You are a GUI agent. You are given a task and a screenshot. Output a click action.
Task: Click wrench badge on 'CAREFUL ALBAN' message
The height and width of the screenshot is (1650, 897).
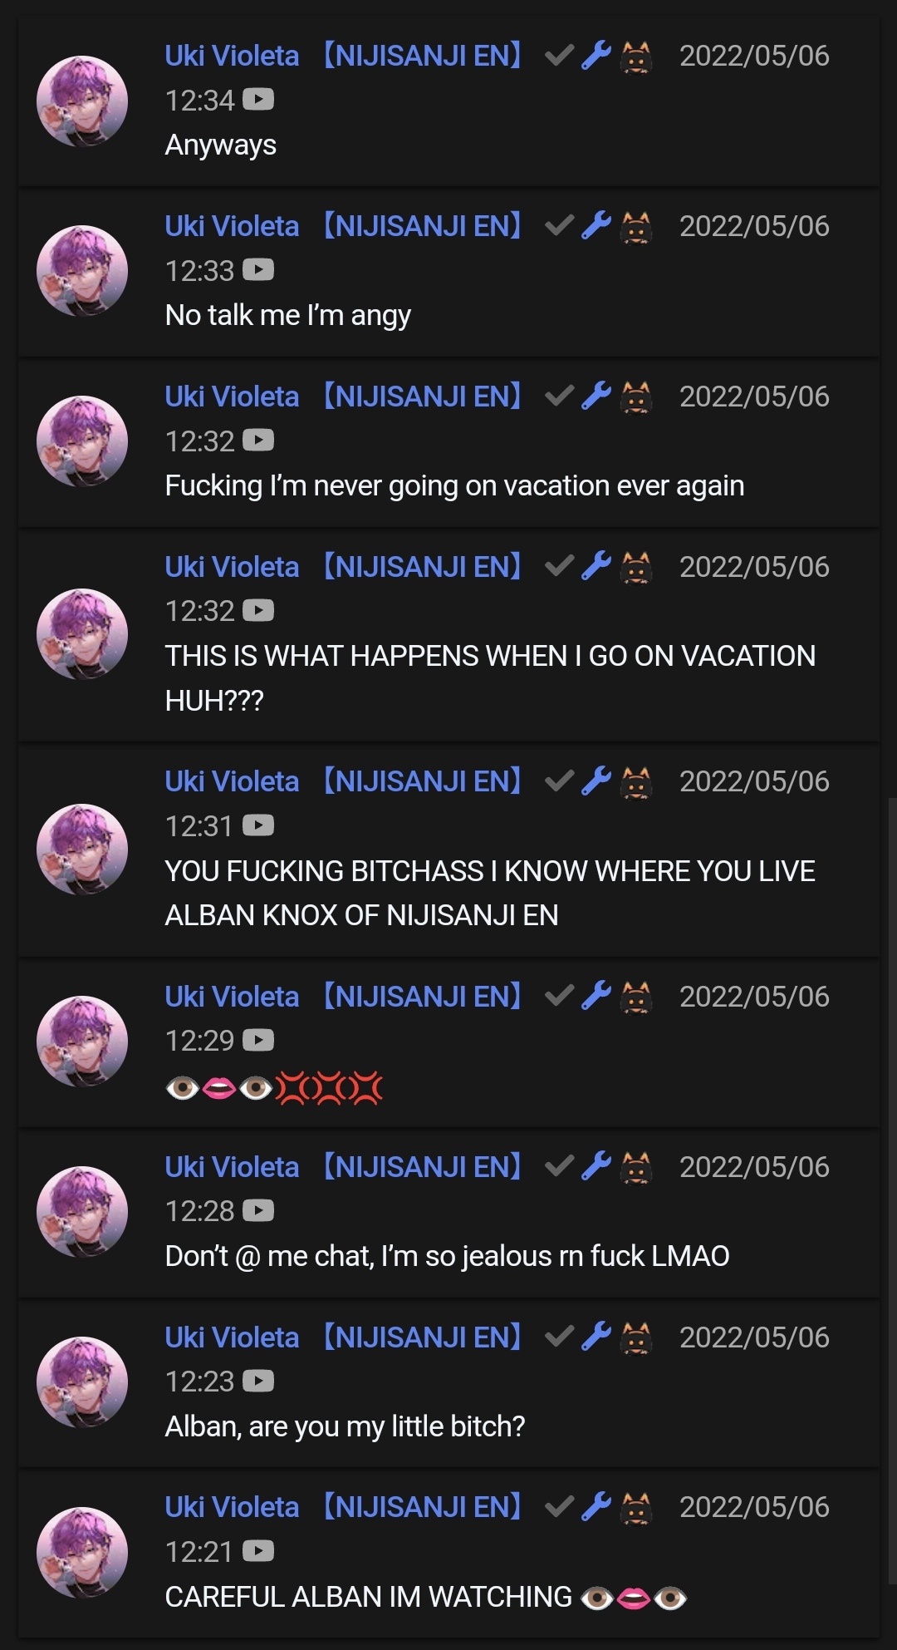pyautogui.click(x=596, y=1506)
